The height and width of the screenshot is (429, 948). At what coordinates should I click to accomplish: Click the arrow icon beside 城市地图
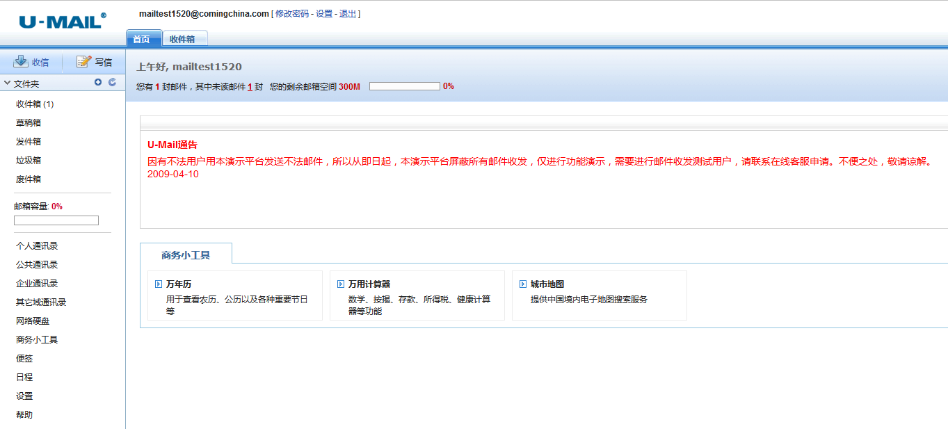click(523, 284)
